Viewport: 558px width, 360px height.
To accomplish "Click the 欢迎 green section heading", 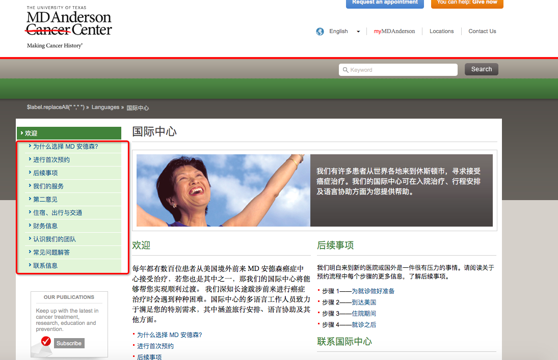I will pos(141,245).
